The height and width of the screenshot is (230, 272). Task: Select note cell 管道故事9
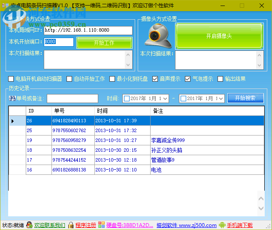[207, 160]
